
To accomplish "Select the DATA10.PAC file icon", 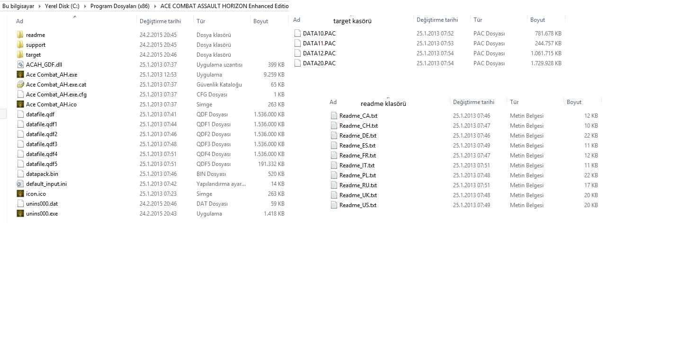I will (297, 33).
